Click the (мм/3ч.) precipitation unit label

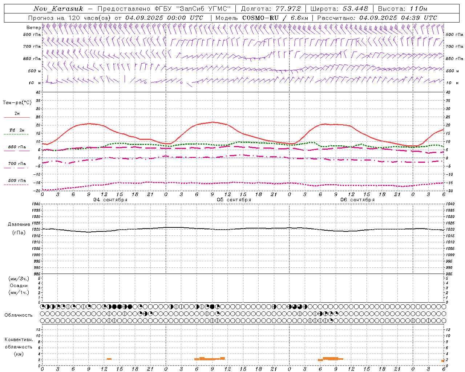click(x=19, y=279)
